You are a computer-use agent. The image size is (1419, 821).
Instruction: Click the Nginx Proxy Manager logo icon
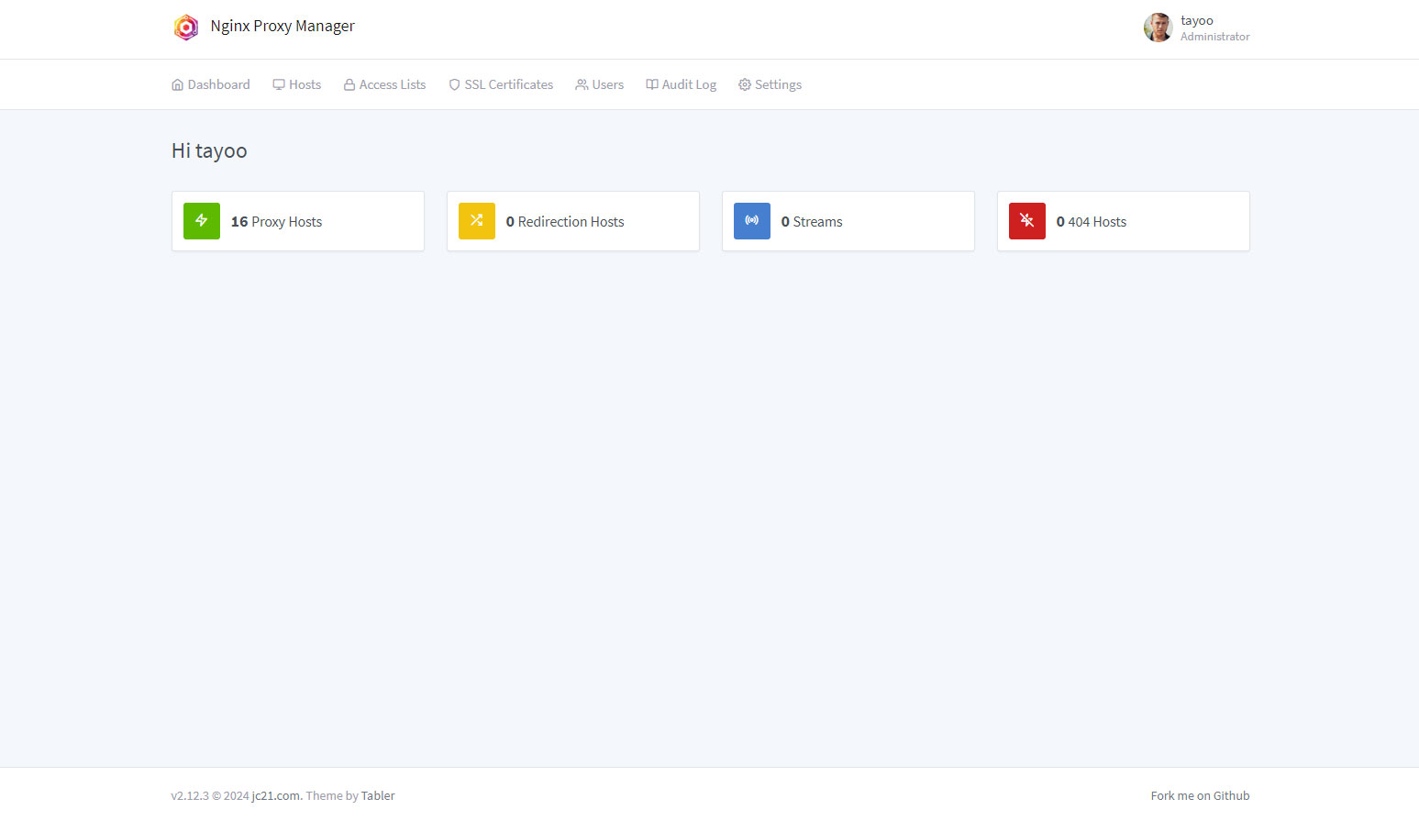(186, 28)
